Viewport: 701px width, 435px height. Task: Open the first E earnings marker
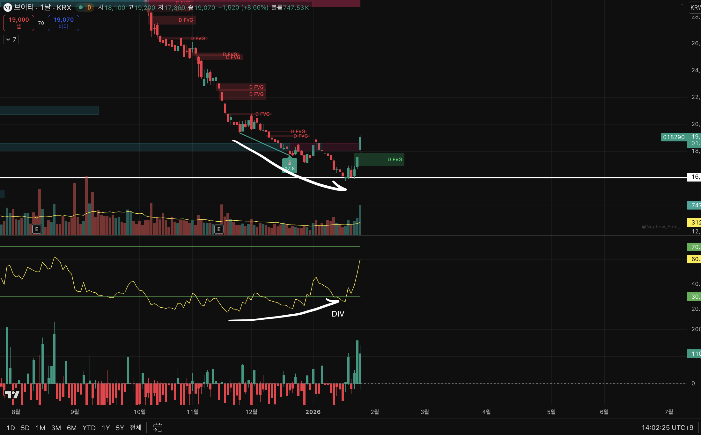tap(37, 229)
